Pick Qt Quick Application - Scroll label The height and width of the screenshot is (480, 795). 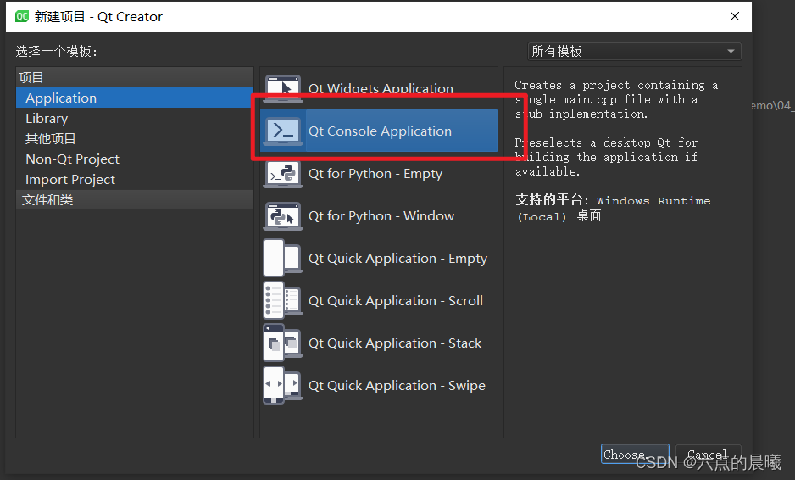[396, 301]
